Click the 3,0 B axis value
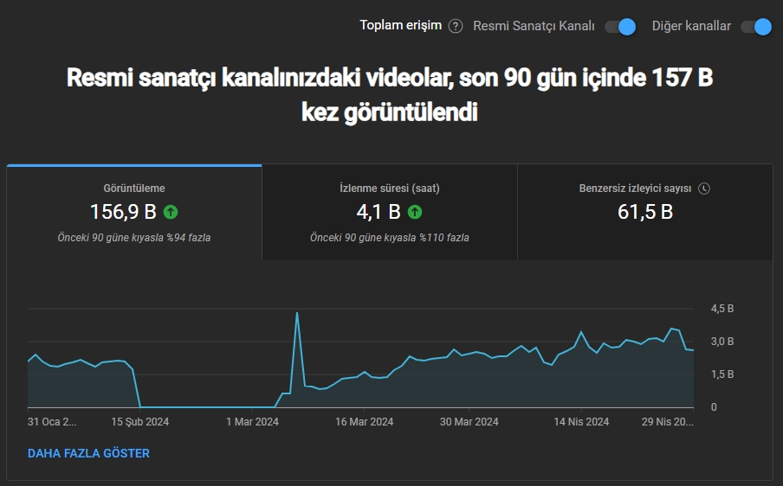Viewport: 783px width, 486px height. pos(722,342)
